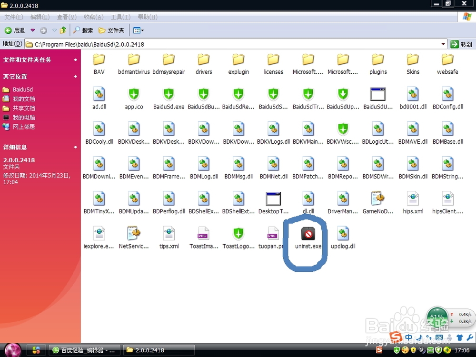Click the 2.0.0.2418 taskbar button
The width and height of the screenshot is (476, 357).
tap(159, 350)
